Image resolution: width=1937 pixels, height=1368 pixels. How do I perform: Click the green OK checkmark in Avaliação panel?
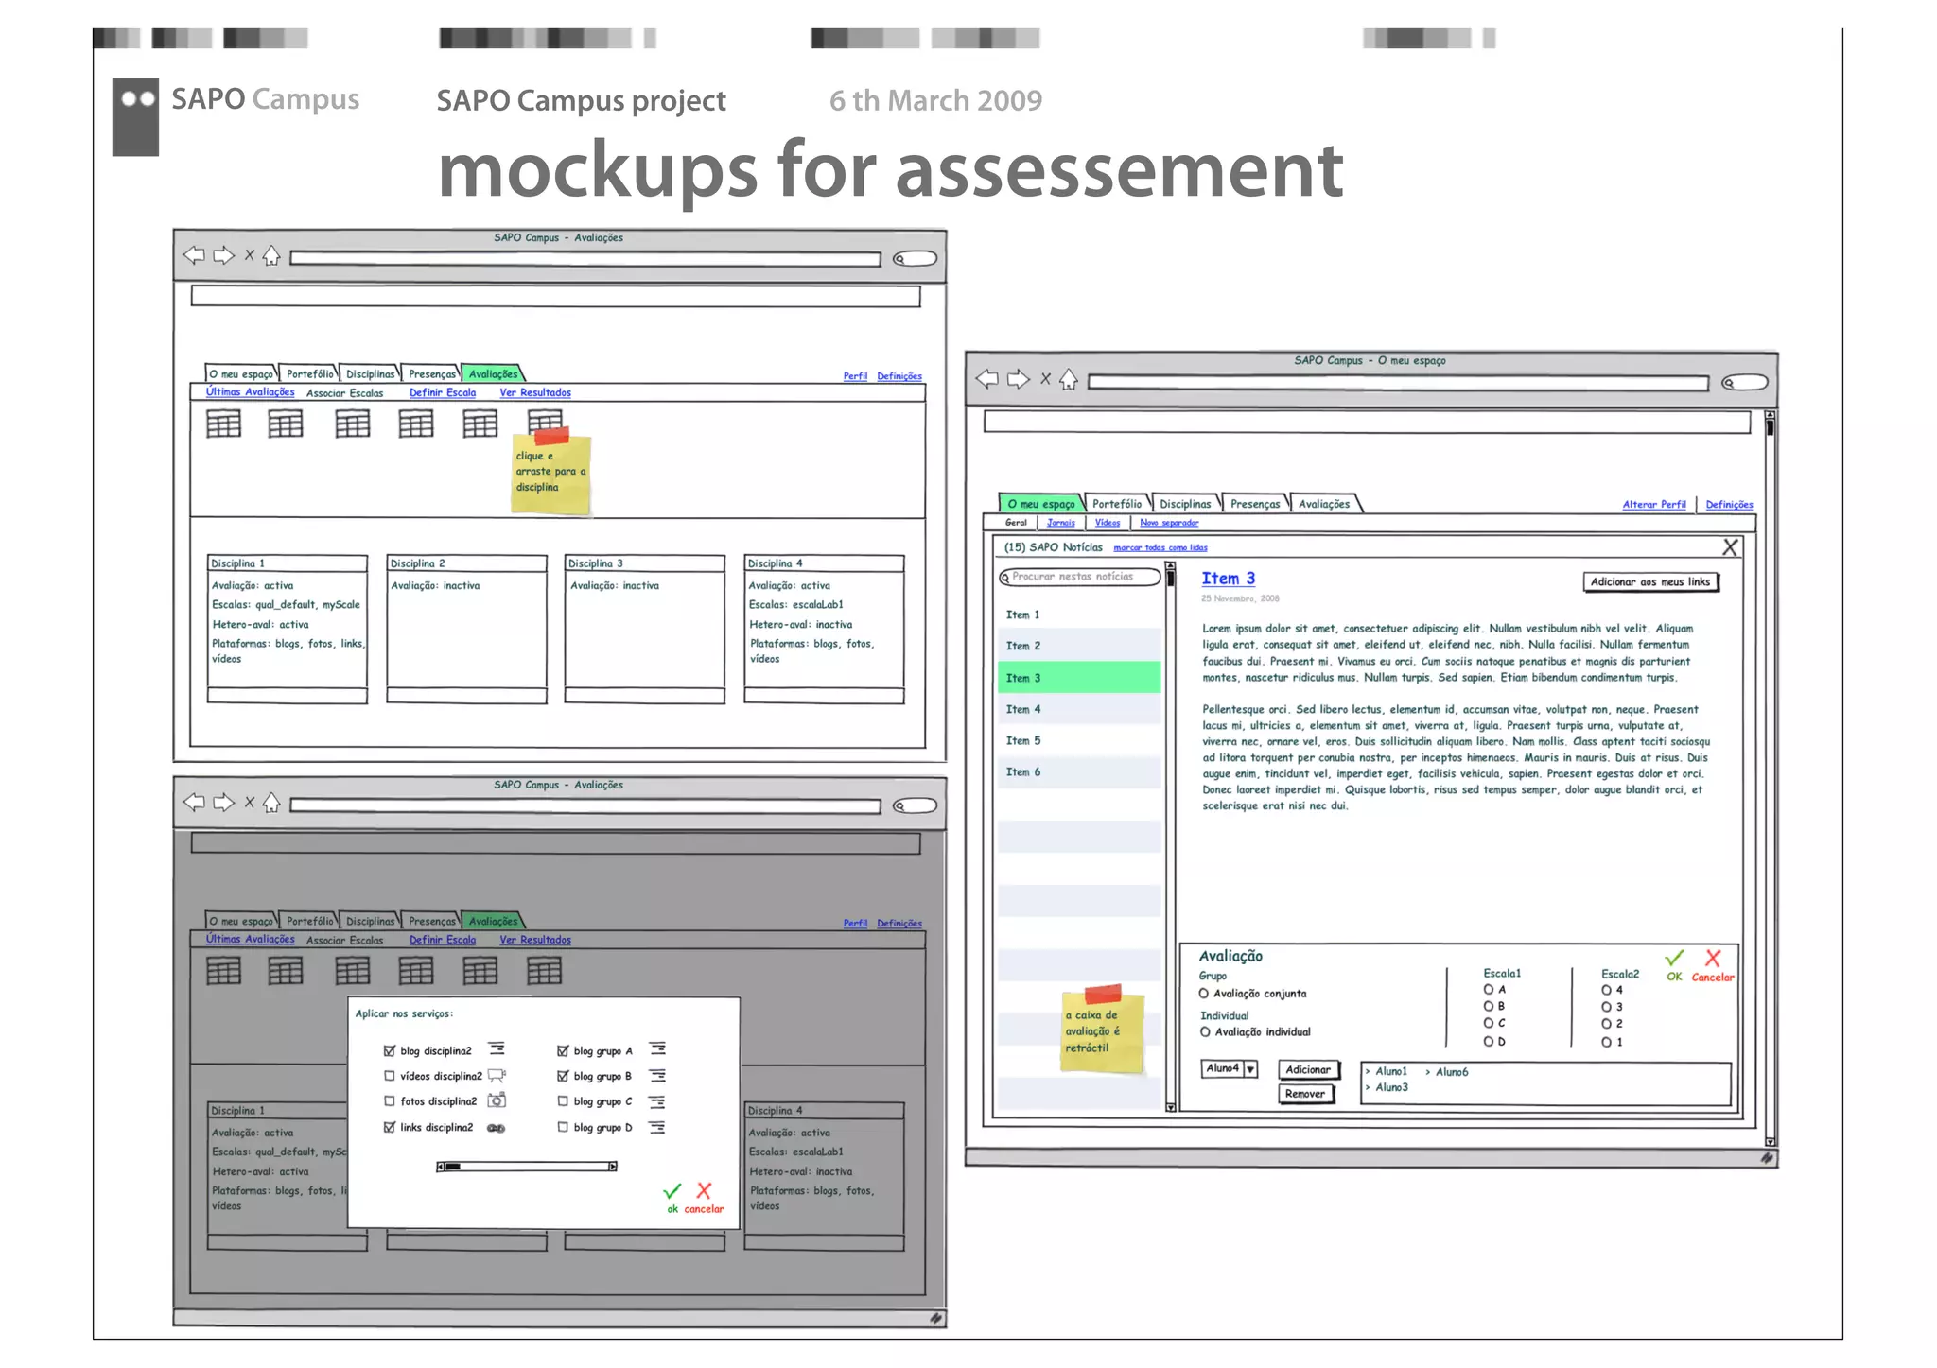click(1674, 959)
